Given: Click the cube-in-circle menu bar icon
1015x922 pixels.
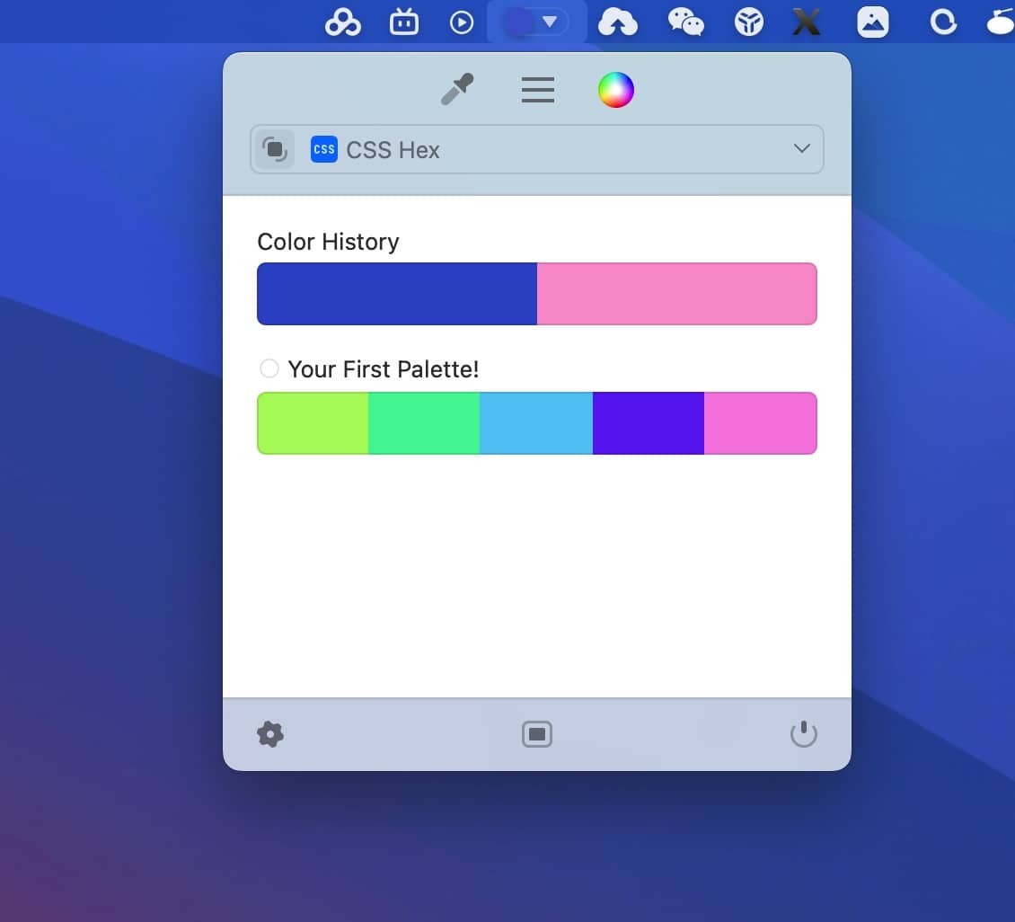Looking at the screenshot, I should coord(749,22).
